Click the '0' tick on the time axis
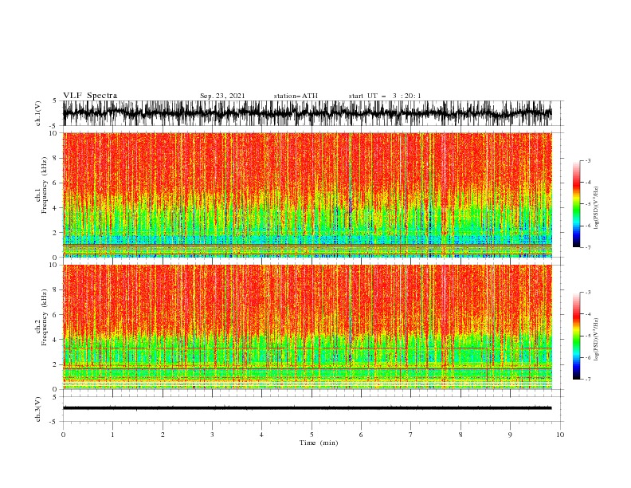This screenshot has width=631, height=488. [63, 435]
